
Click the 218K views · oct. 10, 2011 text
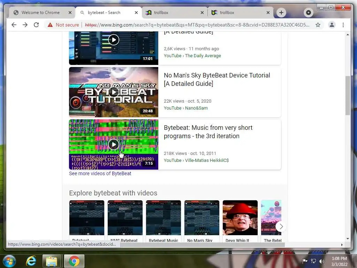point(190,154)
